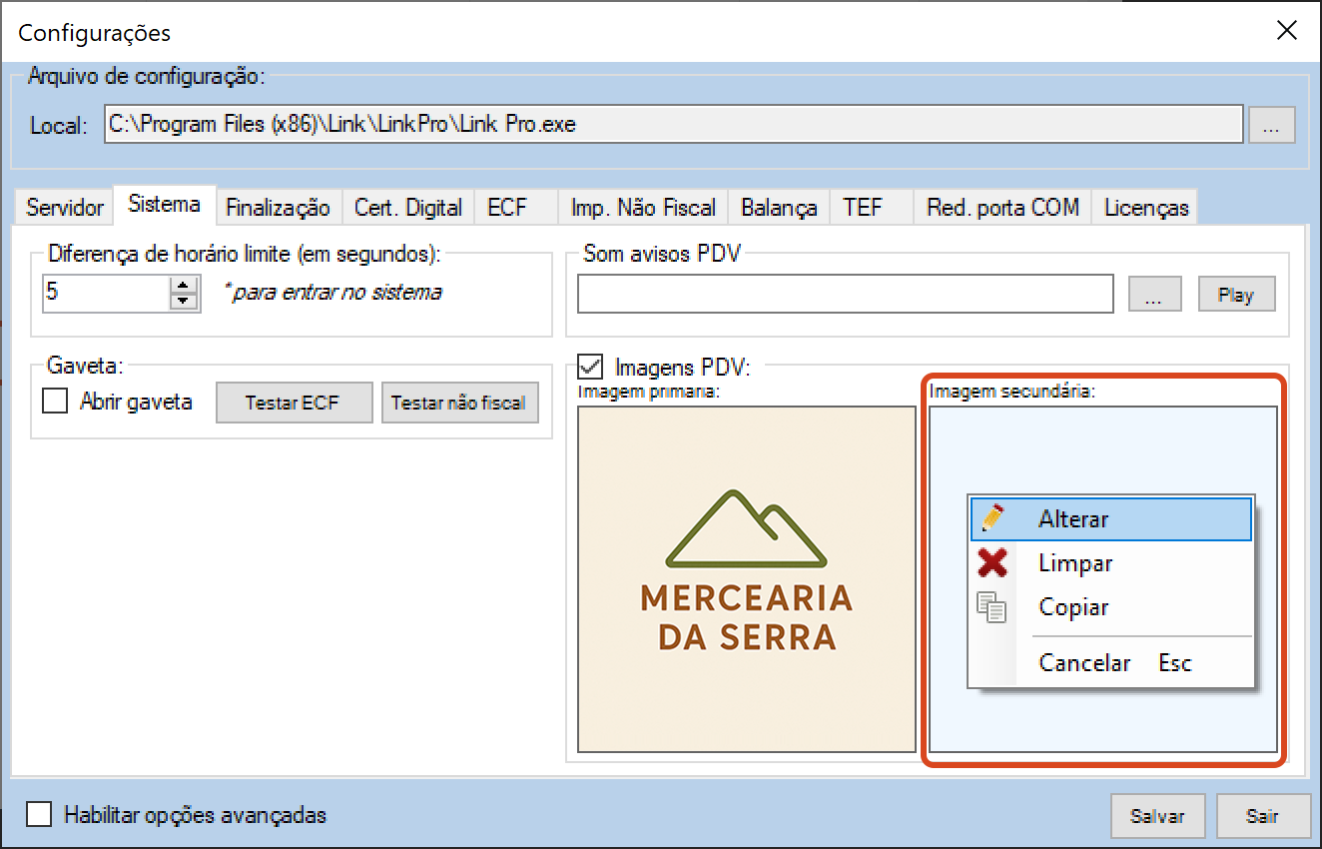Decrease time difference with down spinner arrow
This screenshot has width=1322, height=849.
tap(184, 302)
